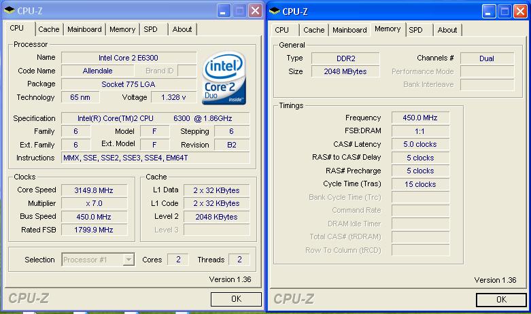Click the Threads count field

pyautogui.click(x=239, y=260)
